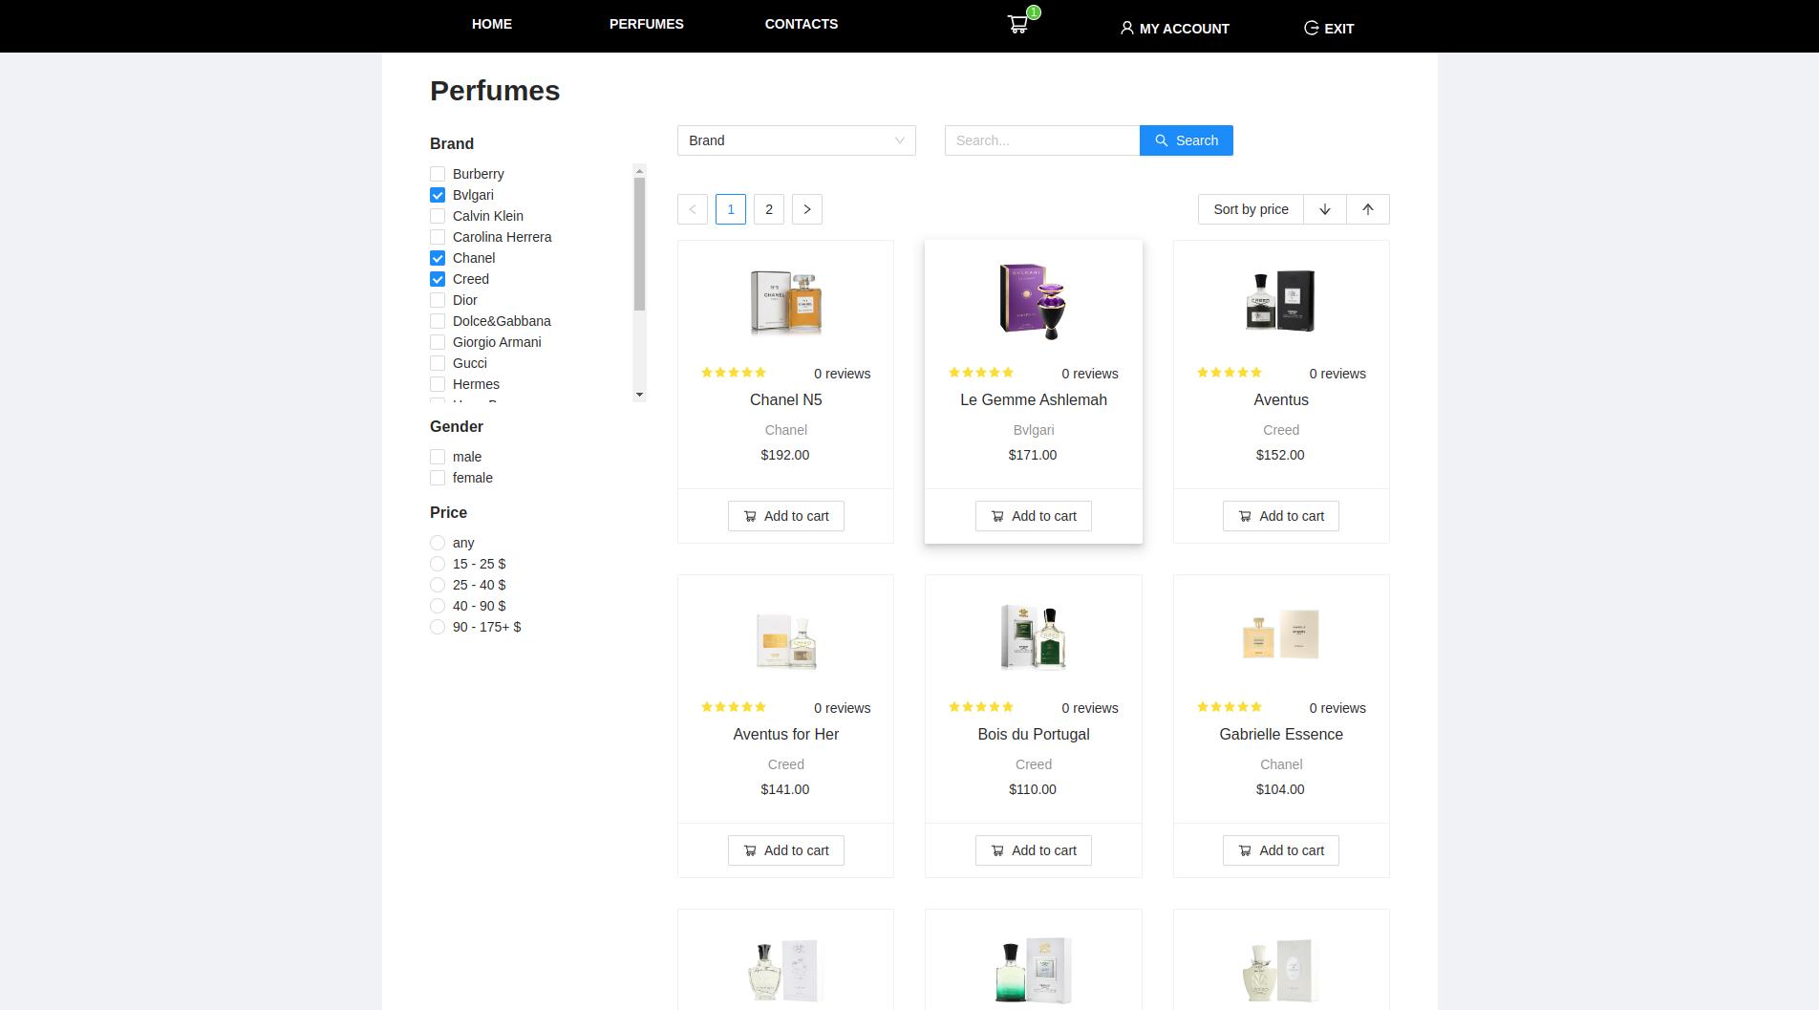Check the Hermes brand filter
The image size is (1819, 1010).
click(x=438, y=384)
